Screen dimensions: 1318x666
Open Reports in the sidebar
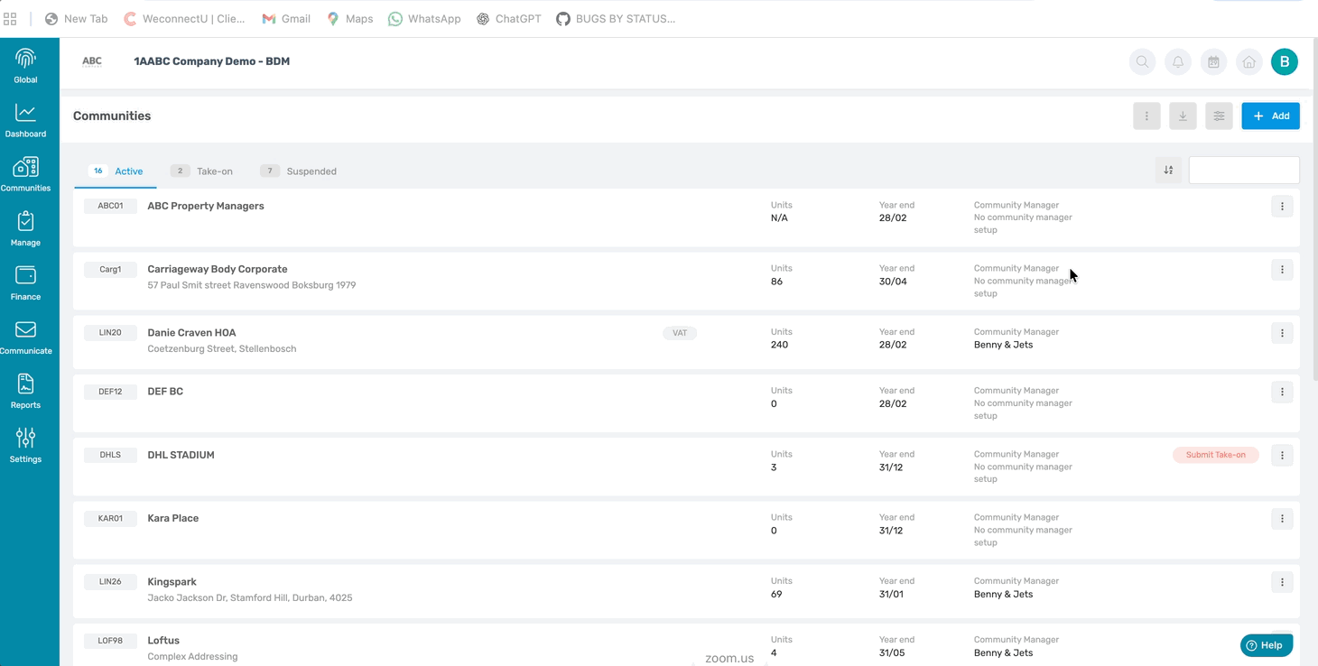click(x=25, y=392)
